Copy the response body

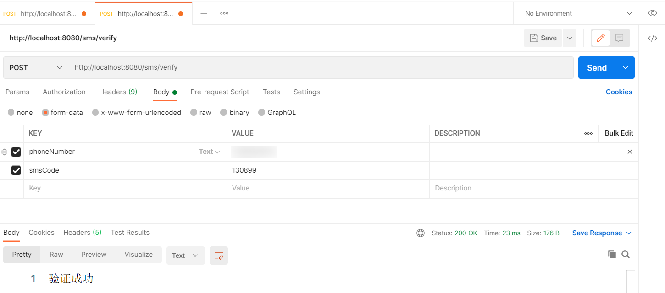612,254
